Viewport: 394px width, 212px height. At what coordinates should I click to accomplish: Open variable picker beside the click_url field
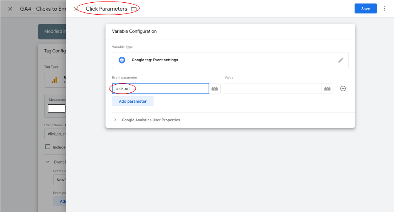coord(215,89)
